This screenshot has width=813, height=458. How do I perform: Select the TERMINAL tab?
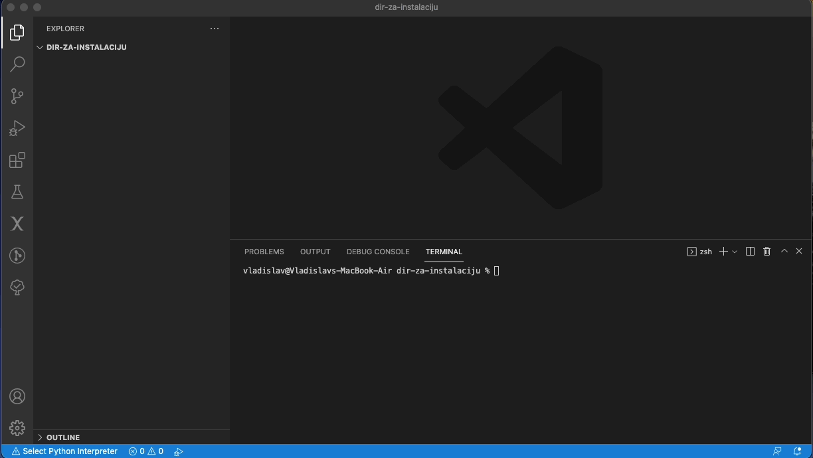(x=444, y=252)
